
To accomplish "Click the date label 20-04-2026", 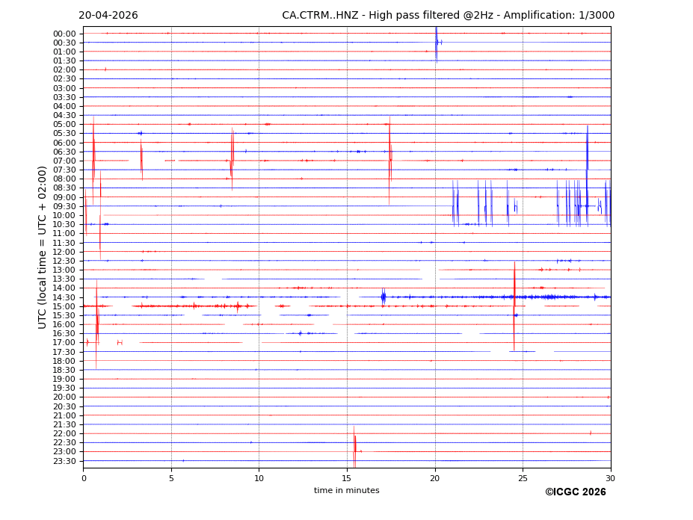I will click(108, 16).
